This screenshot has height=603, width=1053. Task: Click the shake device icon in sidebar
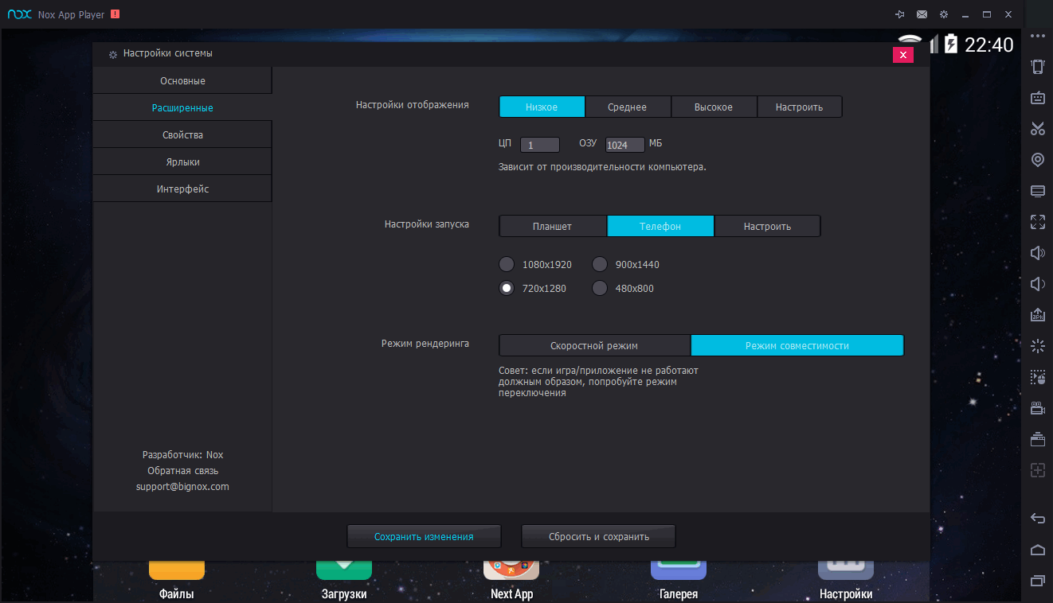tap(1037, 67)
